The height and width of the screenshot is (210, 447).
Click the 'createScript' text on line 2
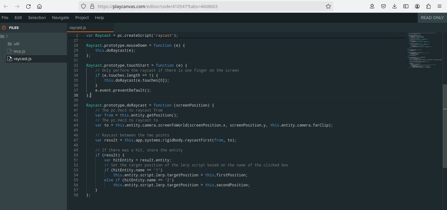point(138,36)
